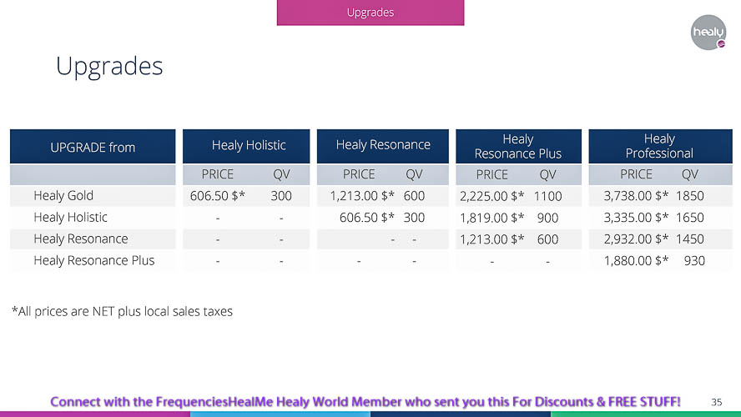Click the Healy Resonance column header
This screenshot has width=741, height=417.
(x=383, y=146)
